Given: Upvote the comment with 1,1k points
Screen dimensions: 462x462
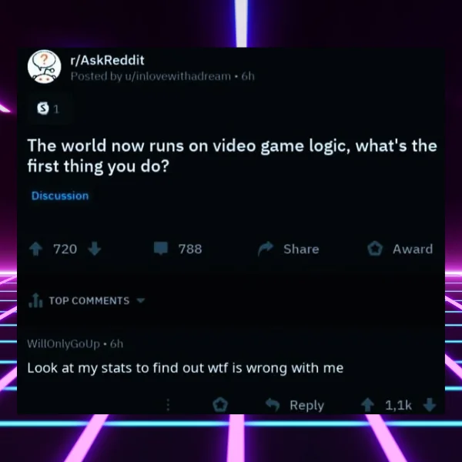Looking at the screenshot, I should click(367, 405).
